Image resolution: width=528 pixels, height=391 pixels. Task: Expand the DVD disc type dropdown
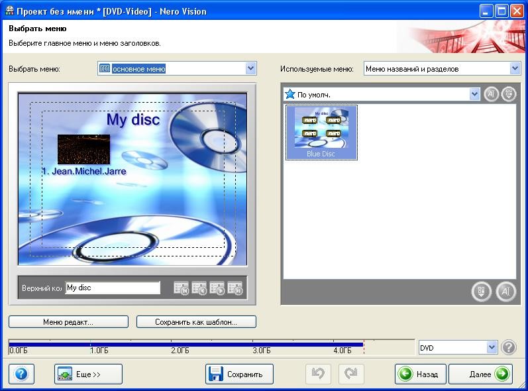[492, 347]
